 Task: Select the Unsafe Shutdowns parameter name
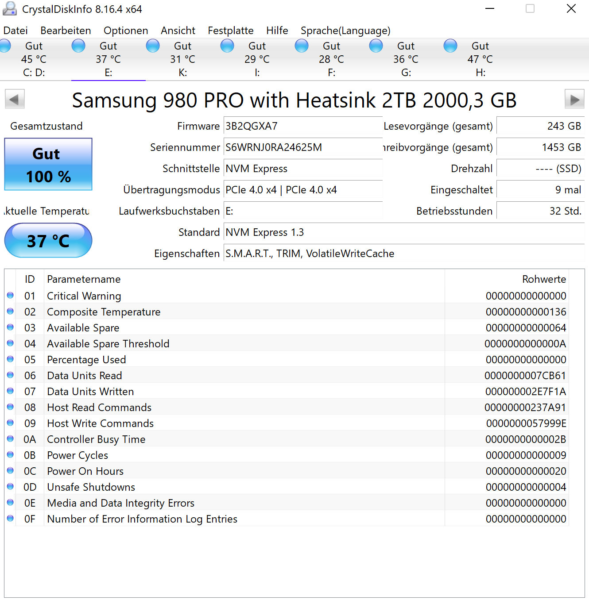pyautogui.click(x=91, y=487)
